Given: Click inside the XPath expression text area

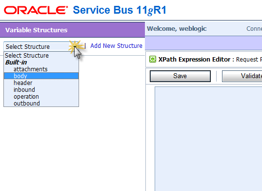Looking at the screenshot, I should pos(208,139).
